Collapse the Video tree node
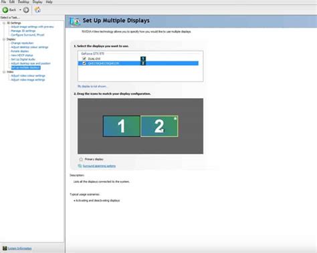 tap(4, 72)
